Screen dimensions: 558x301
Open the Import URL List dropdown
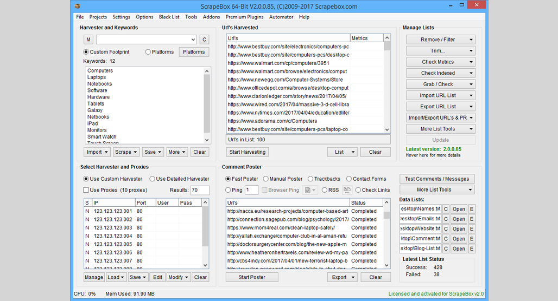click(x=441, y=95)
